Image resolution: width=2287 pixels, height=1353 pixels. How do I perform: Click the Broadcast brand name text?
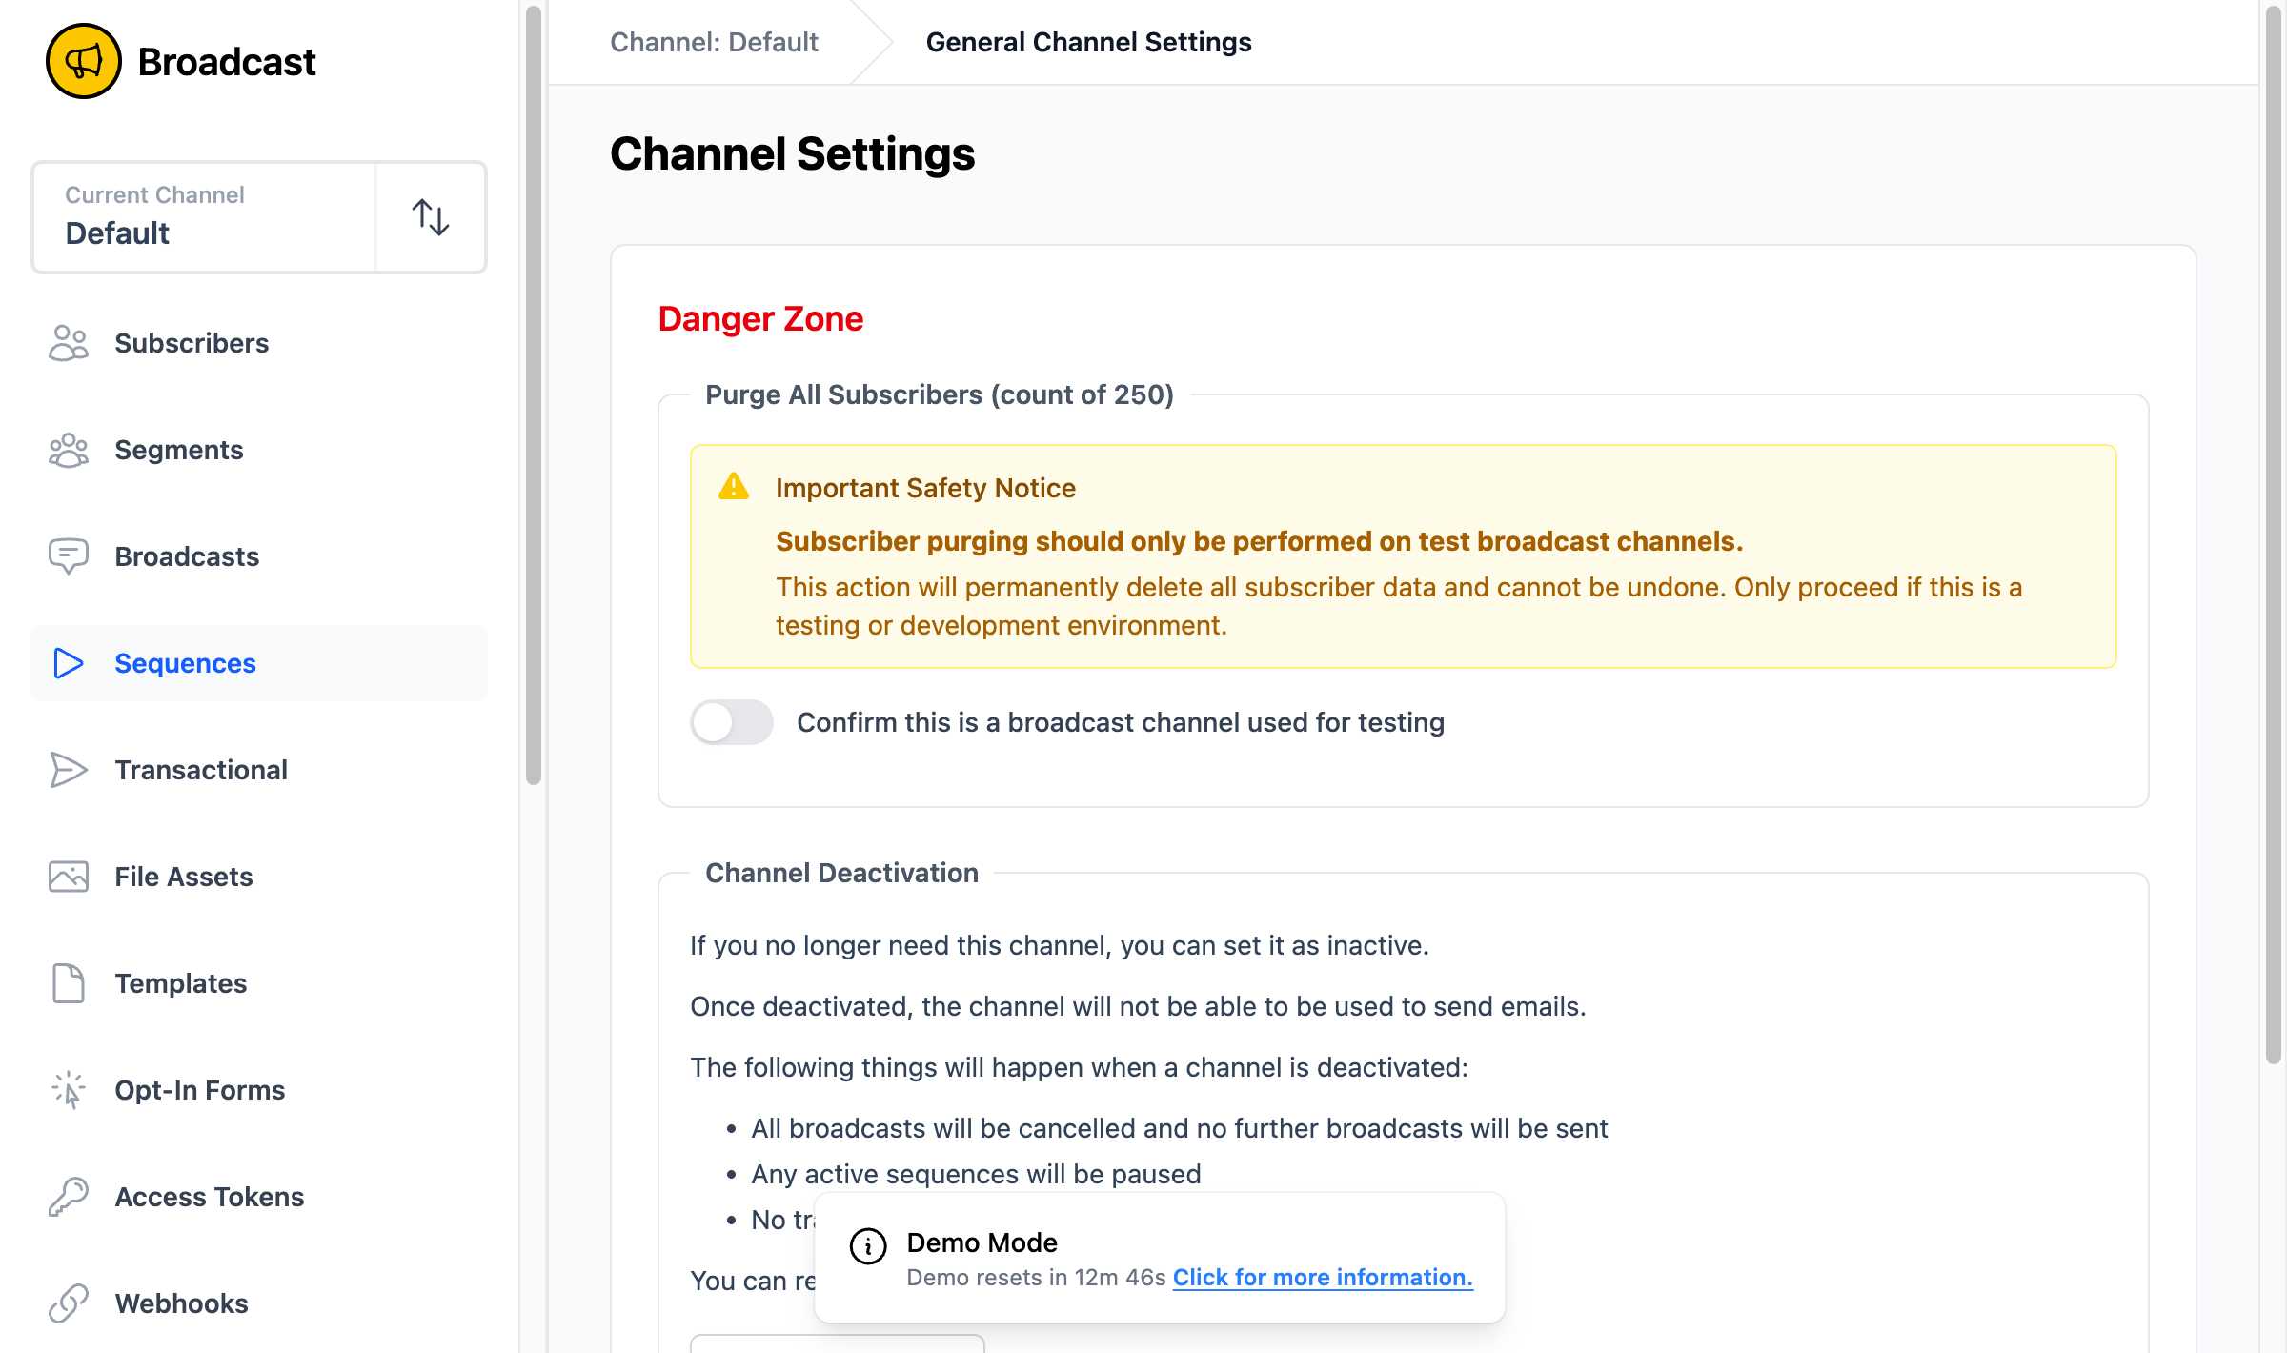tap(227, 62)
